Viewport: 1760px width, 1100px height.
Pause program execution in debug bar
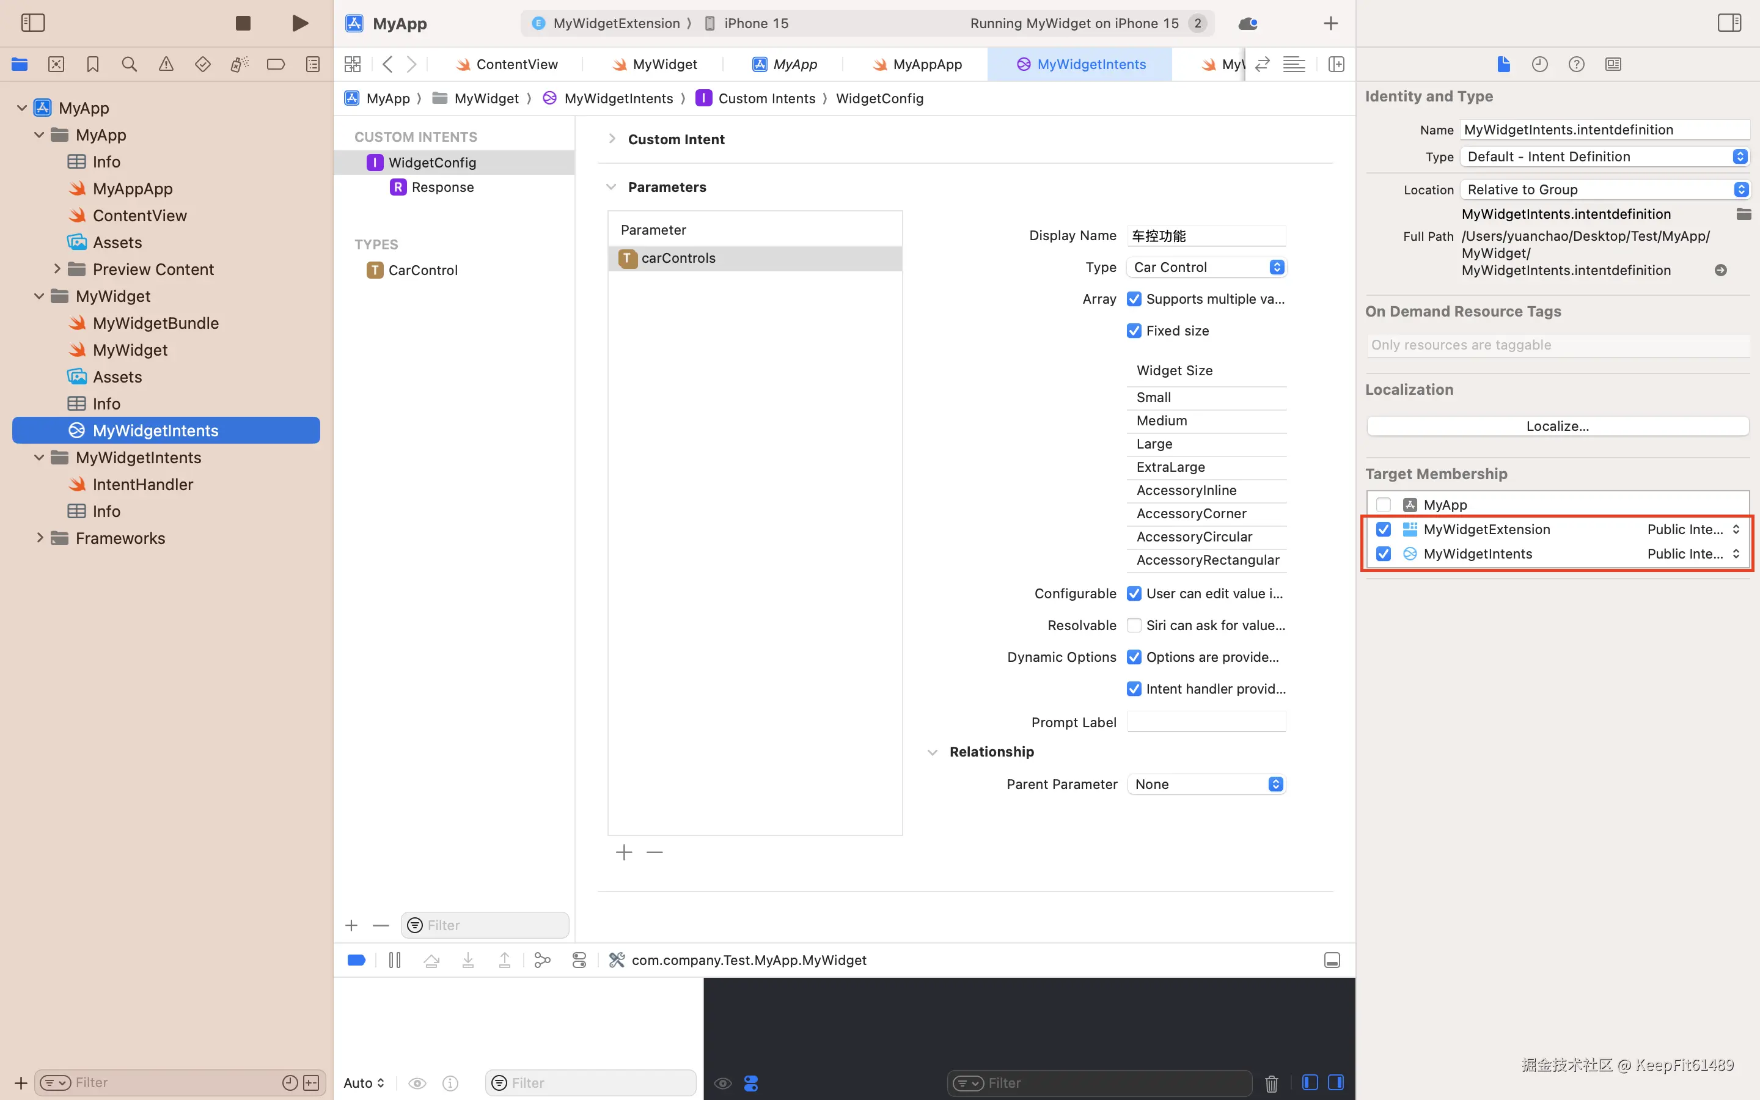click(x=395, y=960)
